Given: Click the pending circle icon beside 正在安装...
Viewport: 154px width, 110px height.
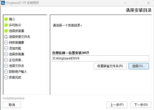Looking at the screenshot, I should coord(6,60).
